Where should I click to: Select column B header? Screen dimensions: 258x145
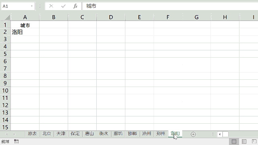[x=54, y=17]
